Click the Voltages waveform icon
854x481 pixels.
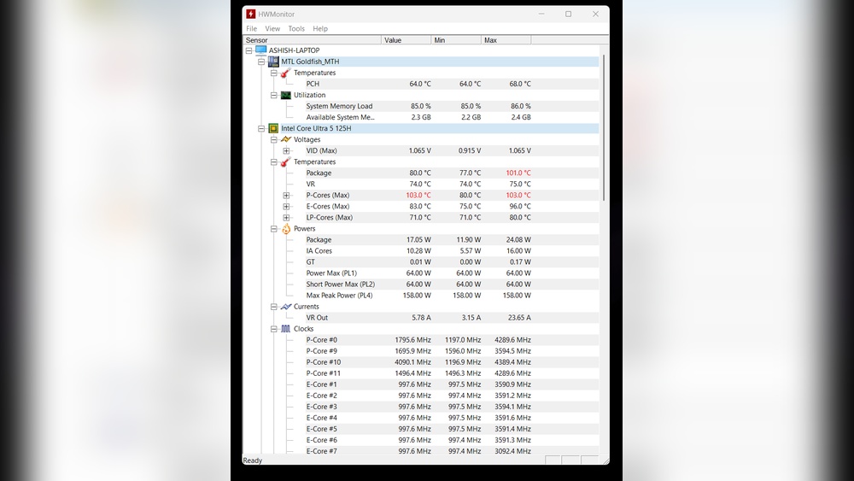[x=286, y=139]
